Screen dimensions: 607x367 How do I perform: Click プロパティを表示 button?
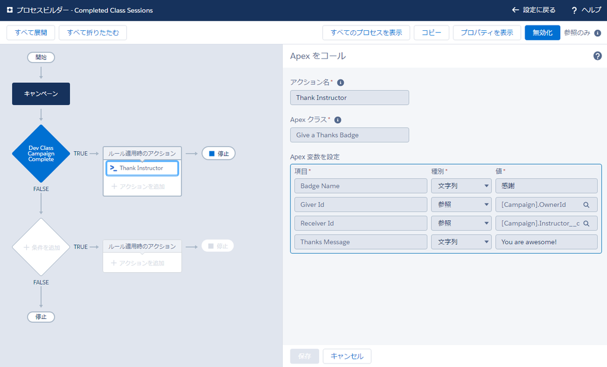(x=487, y=33)
